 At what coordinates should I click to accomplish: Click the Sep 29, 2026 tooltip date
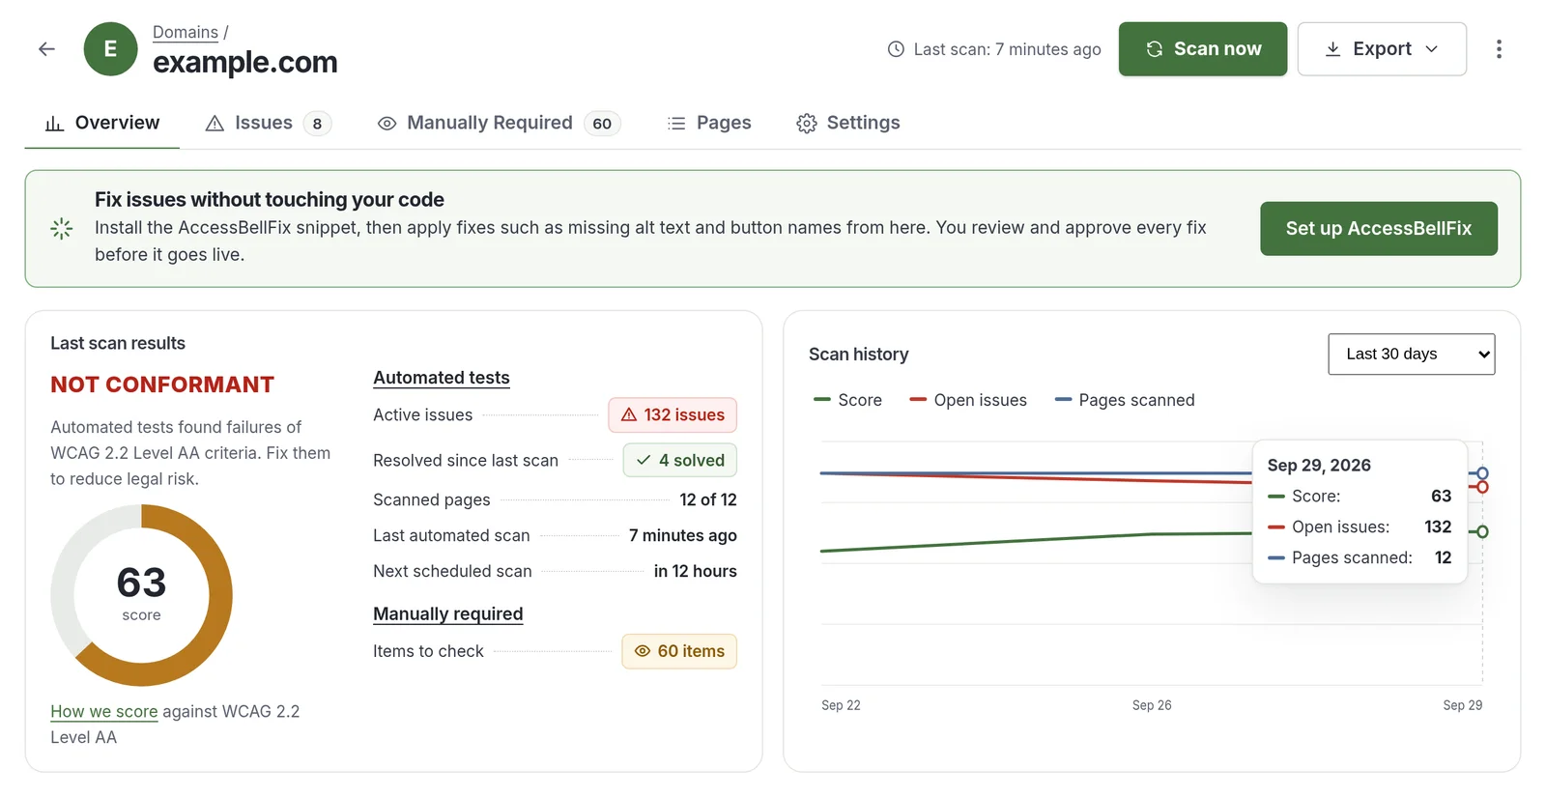1319,466
